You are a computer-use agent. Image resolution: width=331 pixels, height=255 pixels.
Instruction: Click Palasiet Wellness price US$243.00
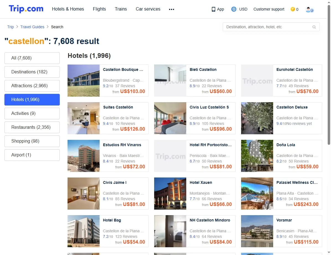tap(306, 204)
